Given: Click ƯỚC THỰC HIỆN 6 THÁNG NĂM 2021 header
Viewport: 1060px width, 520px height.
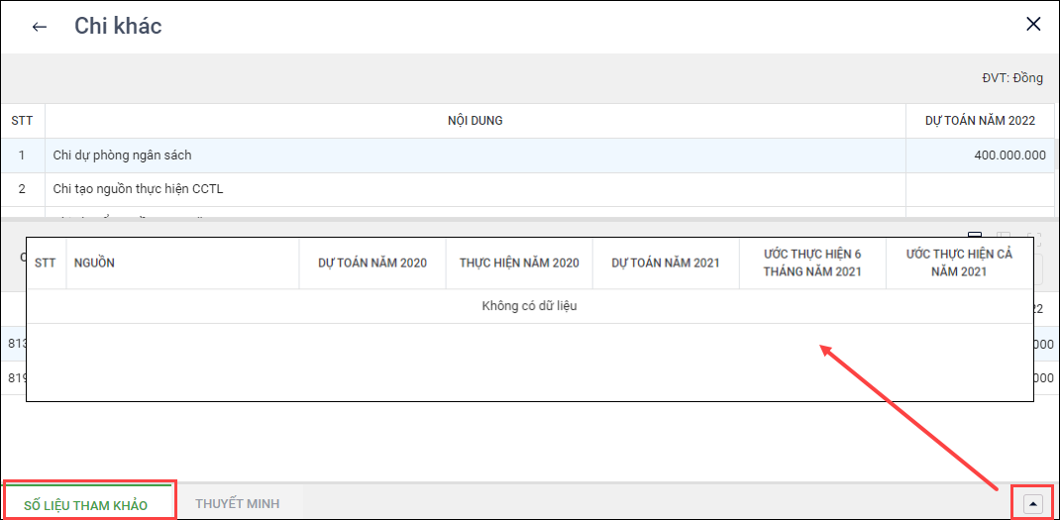Looking at the screenshot, I should (812, 263).
